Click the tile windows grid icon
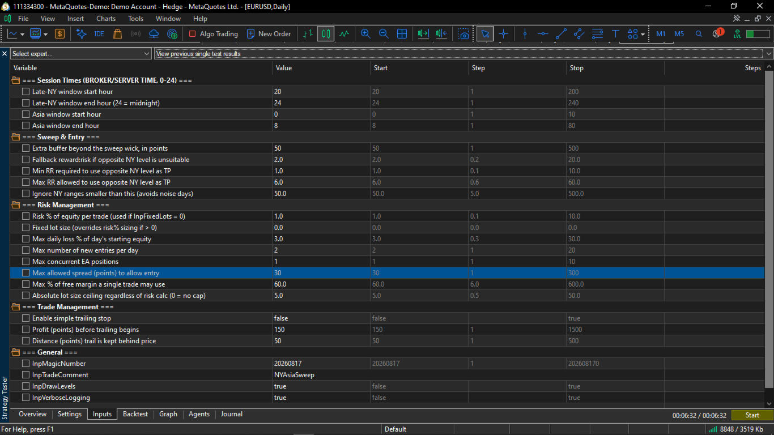 (402, 34)
